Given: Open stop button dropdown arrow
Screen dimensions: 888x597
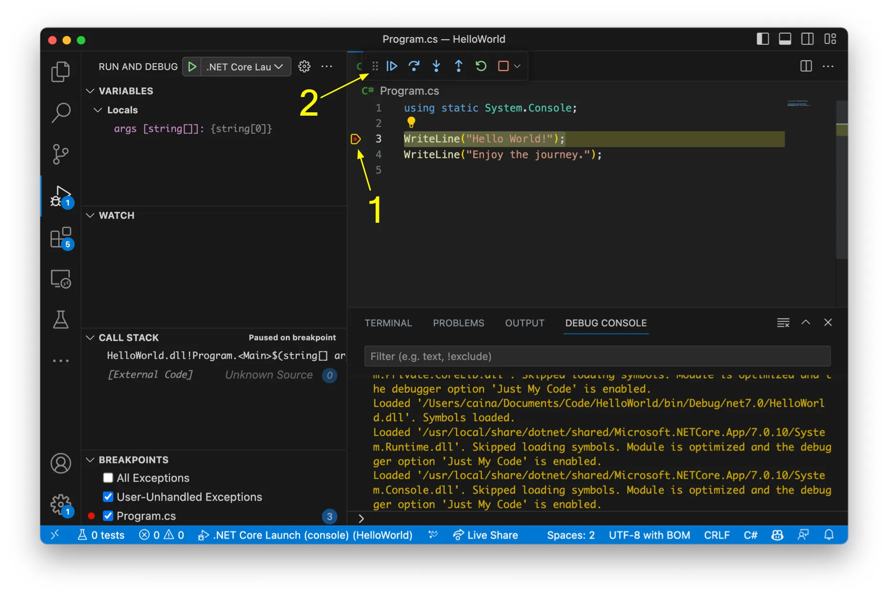Looking at the screenshot, I should pos(517,66).
